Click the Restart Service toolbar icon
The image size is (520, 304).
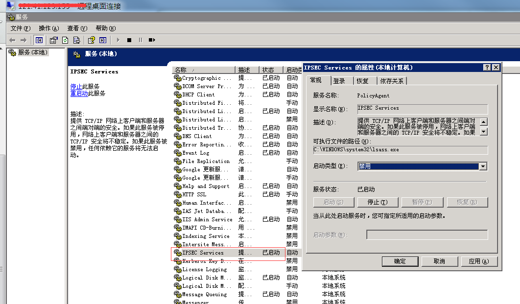(x=152, y=40)
